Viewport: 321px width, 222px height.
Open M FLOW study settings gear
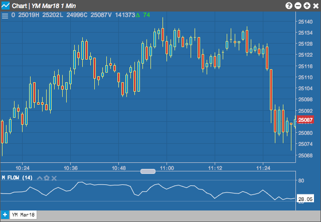click(47, 178)
